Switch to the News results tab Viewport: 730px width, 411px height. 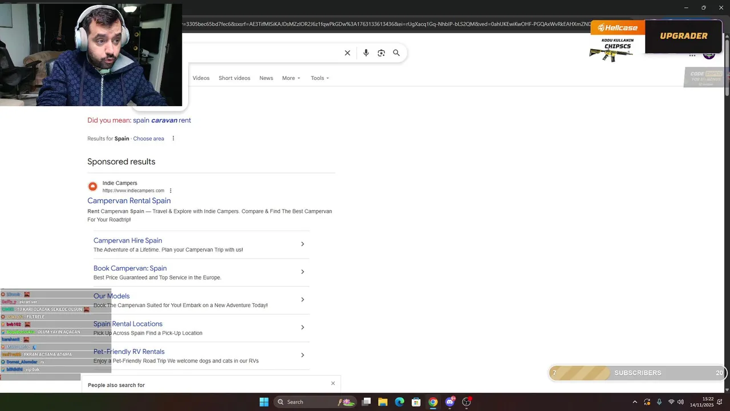266,78
